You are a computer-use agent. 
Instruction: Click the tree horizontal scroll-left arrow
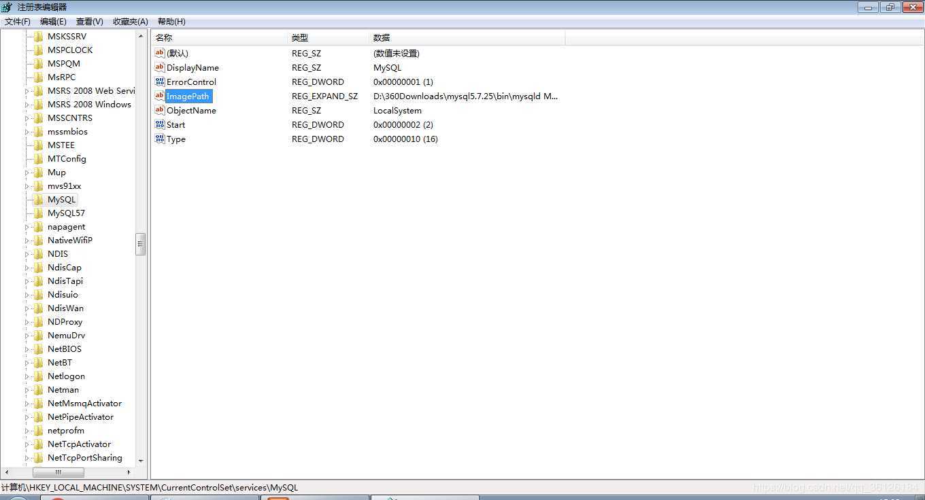[x=7, y=471]
